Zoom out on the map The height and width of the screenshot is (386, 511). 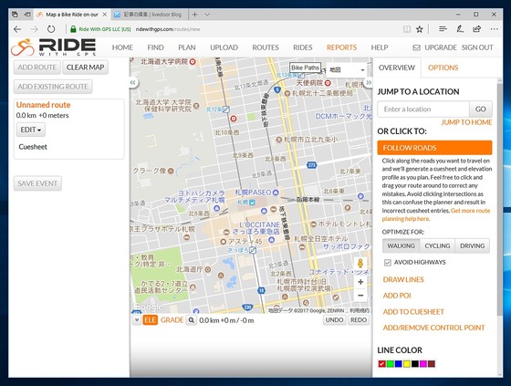pos(360,296)
